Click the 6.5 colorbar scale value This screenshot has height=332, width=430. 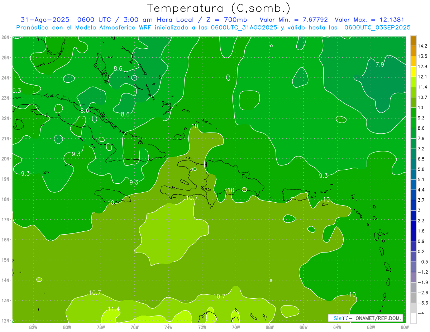click(x=422, y=159)
